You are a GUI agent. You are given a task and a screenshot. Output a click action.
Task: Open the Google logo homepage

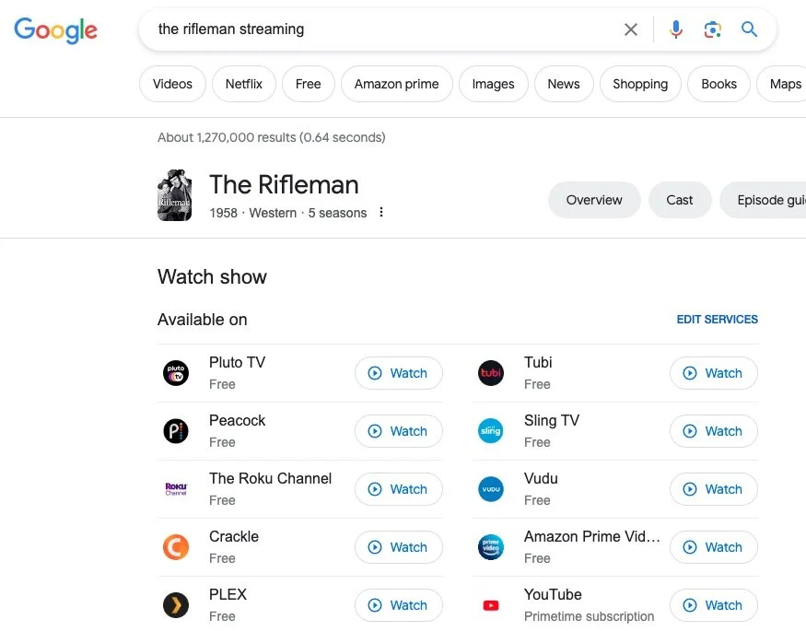[x=55, y=29]
